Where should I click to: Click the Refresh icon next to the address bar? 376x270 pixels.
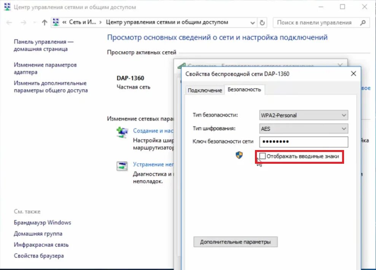[x=262, y=22]
